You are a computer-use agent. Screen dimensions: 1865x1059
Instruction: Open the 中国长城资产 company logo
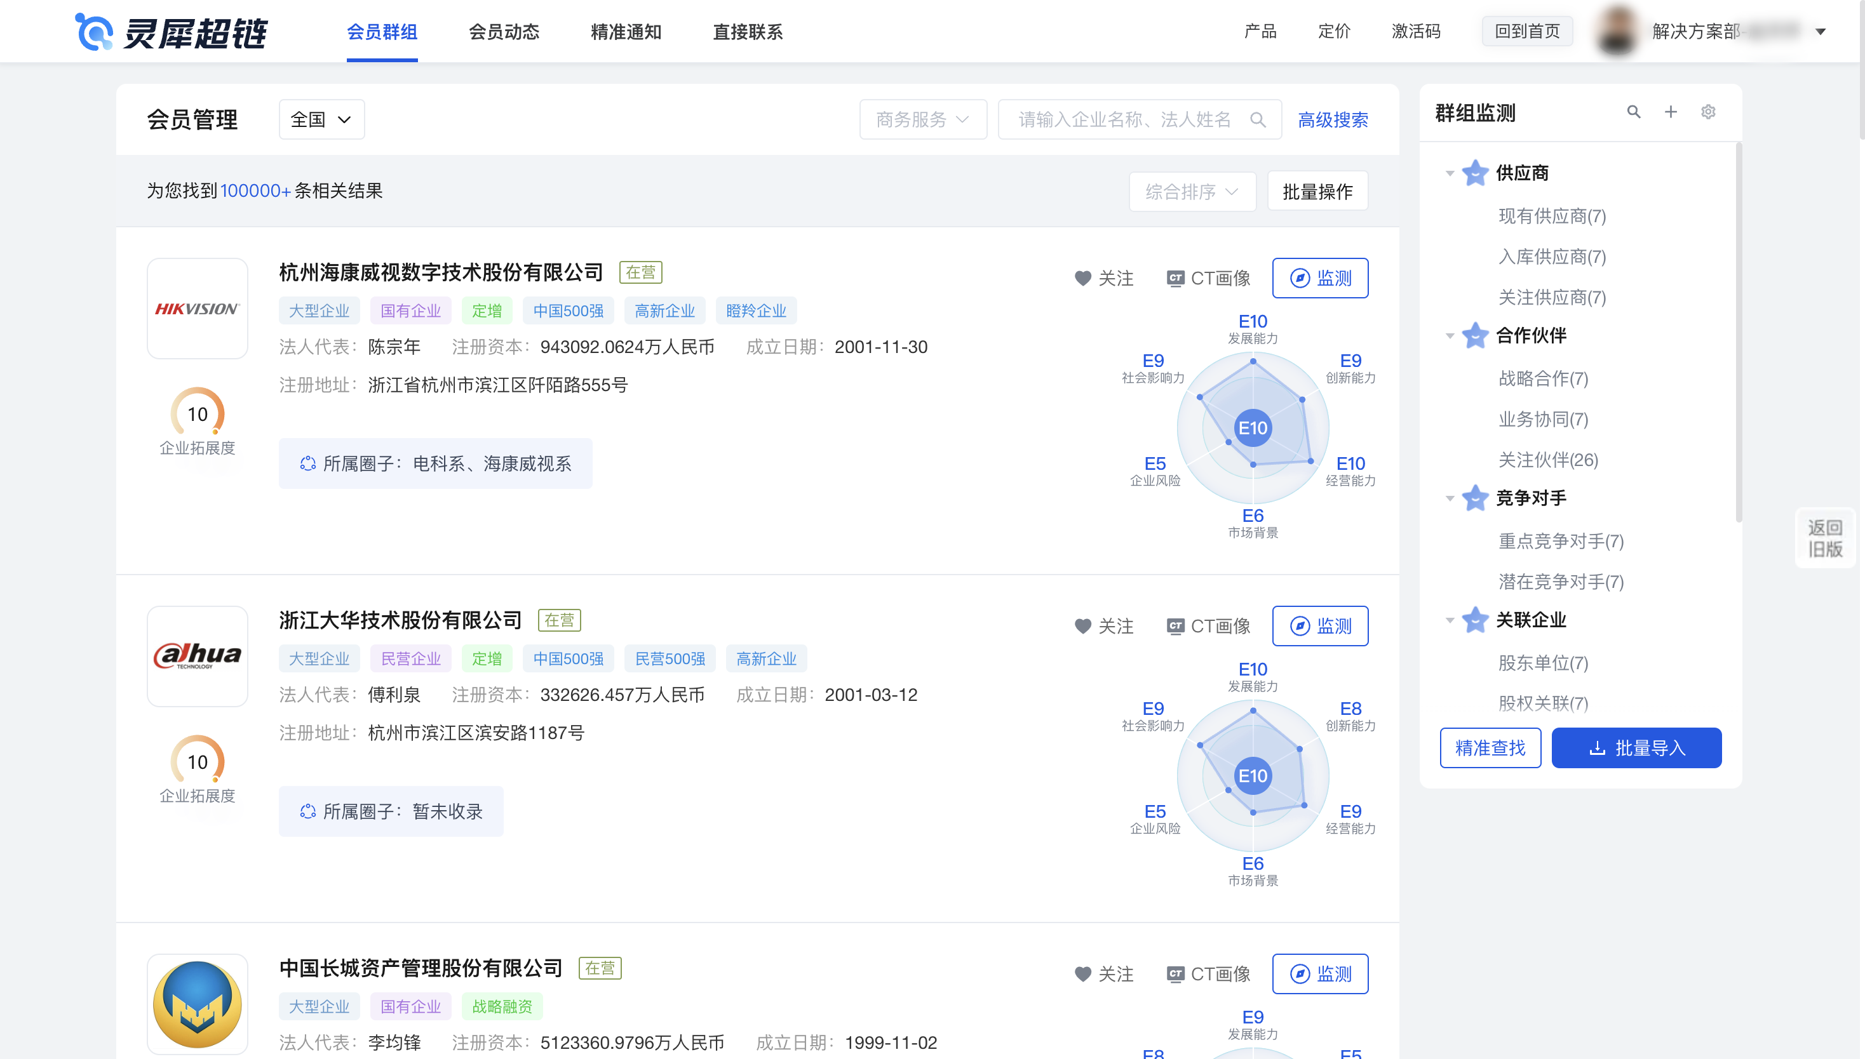click(x=197, y=1004)
